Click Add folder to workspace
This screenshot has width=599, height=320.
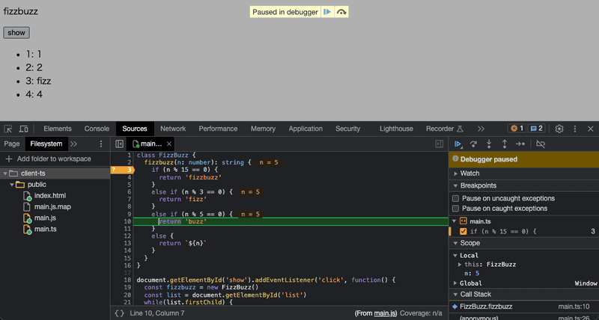coord(49,159)
